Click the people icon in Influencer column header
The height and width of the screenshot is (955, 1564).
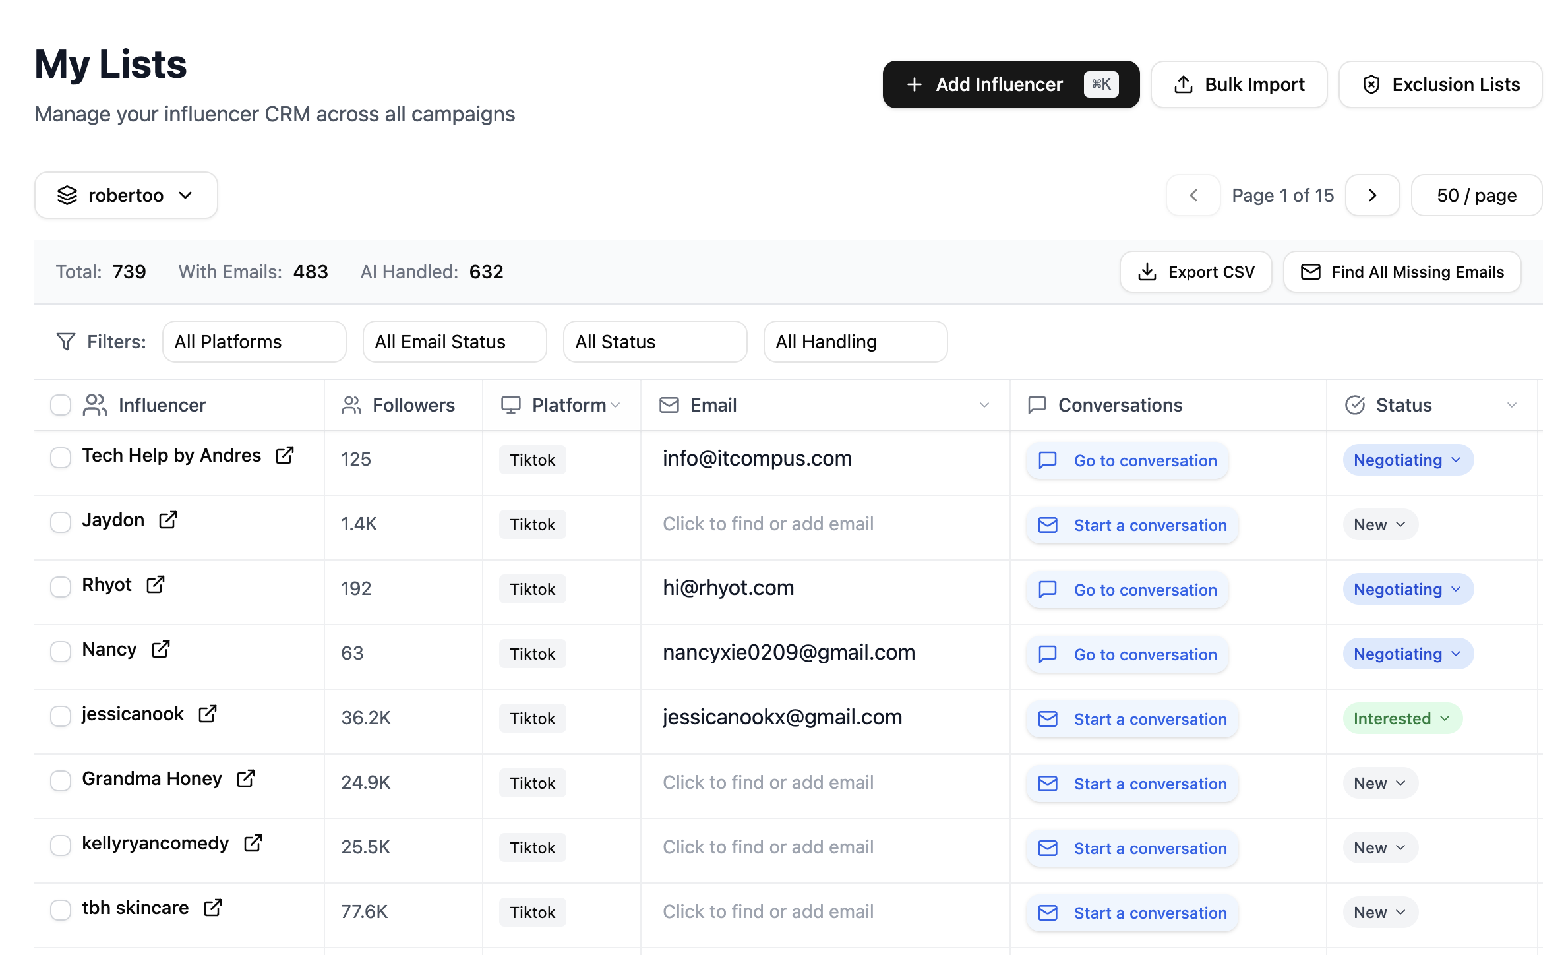pos(94,404)
